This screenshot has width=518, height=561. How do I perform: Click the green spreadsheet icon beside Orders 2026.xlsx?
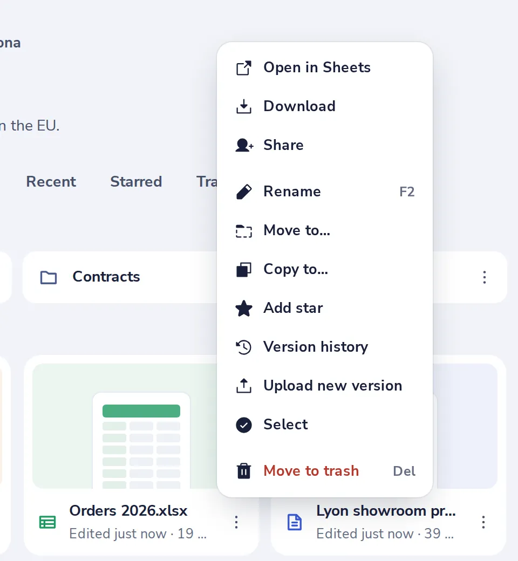(x=47, y=522)
